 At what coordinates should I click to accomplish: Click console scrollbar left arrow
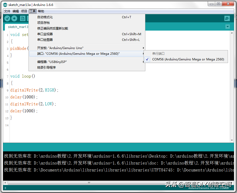coord(5,183)
